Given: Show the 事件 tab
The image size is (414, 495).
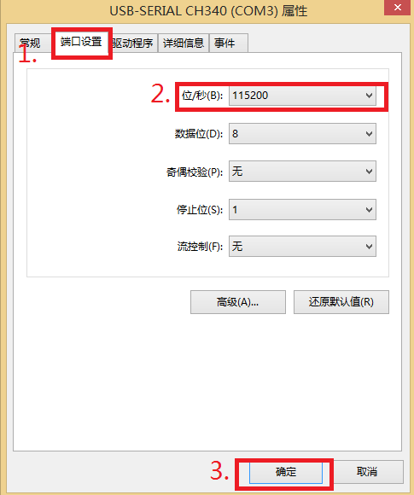Looking at the screenshot, I should click(x=229, y=43).
